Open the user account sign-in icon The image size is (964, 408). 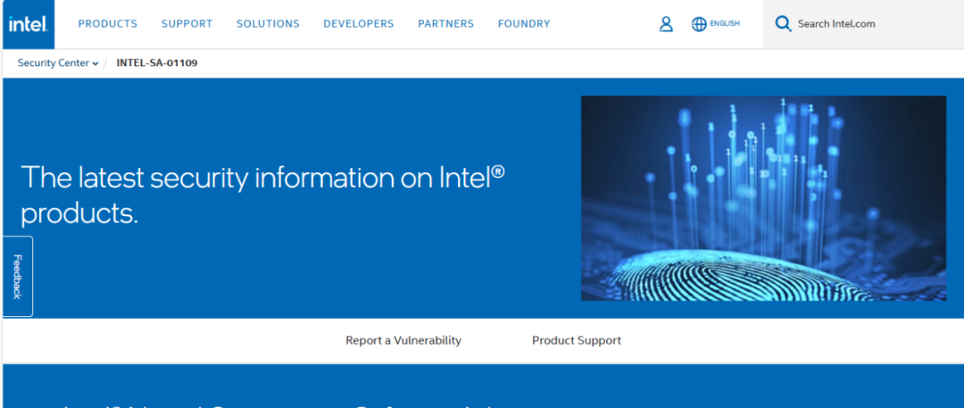coord(666,24)
